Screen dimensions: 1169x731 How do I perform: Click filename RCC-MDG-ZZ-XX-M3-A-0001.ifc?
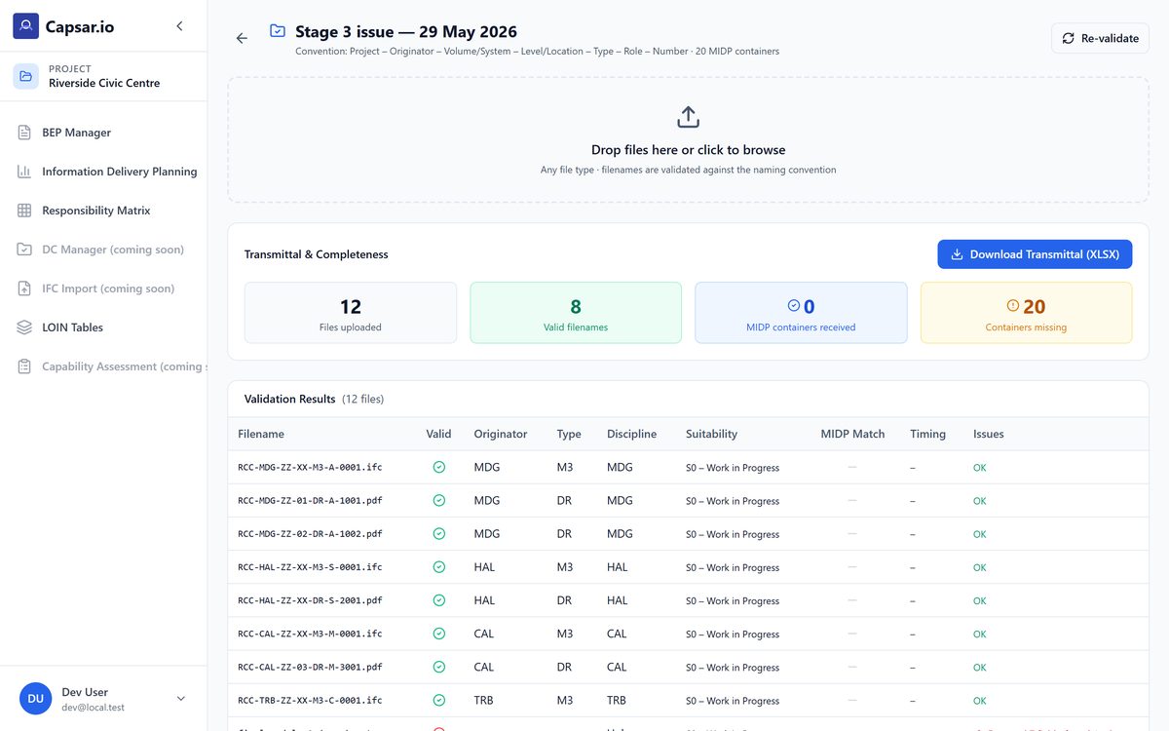point(310,468)
